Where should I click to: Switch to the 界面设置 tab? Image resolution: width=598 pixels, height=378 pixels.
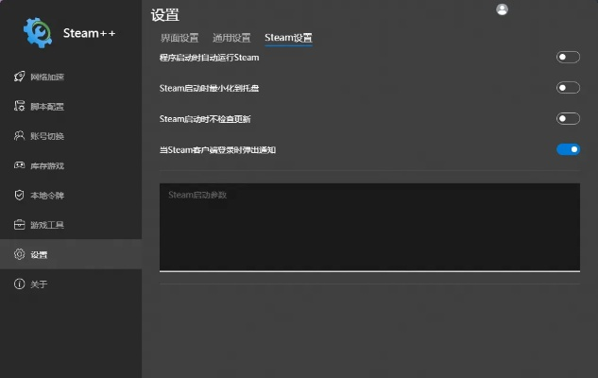(x=179, y=38)
